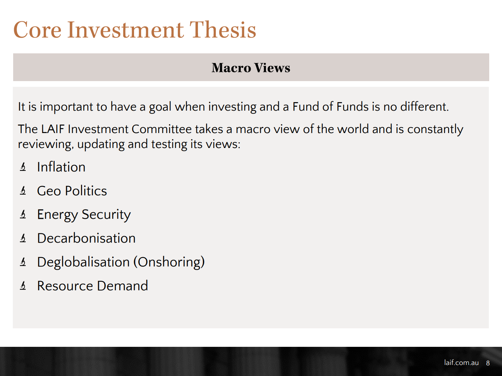
Task: Click the Core Investment Thesis title
Action: (135, 30)
